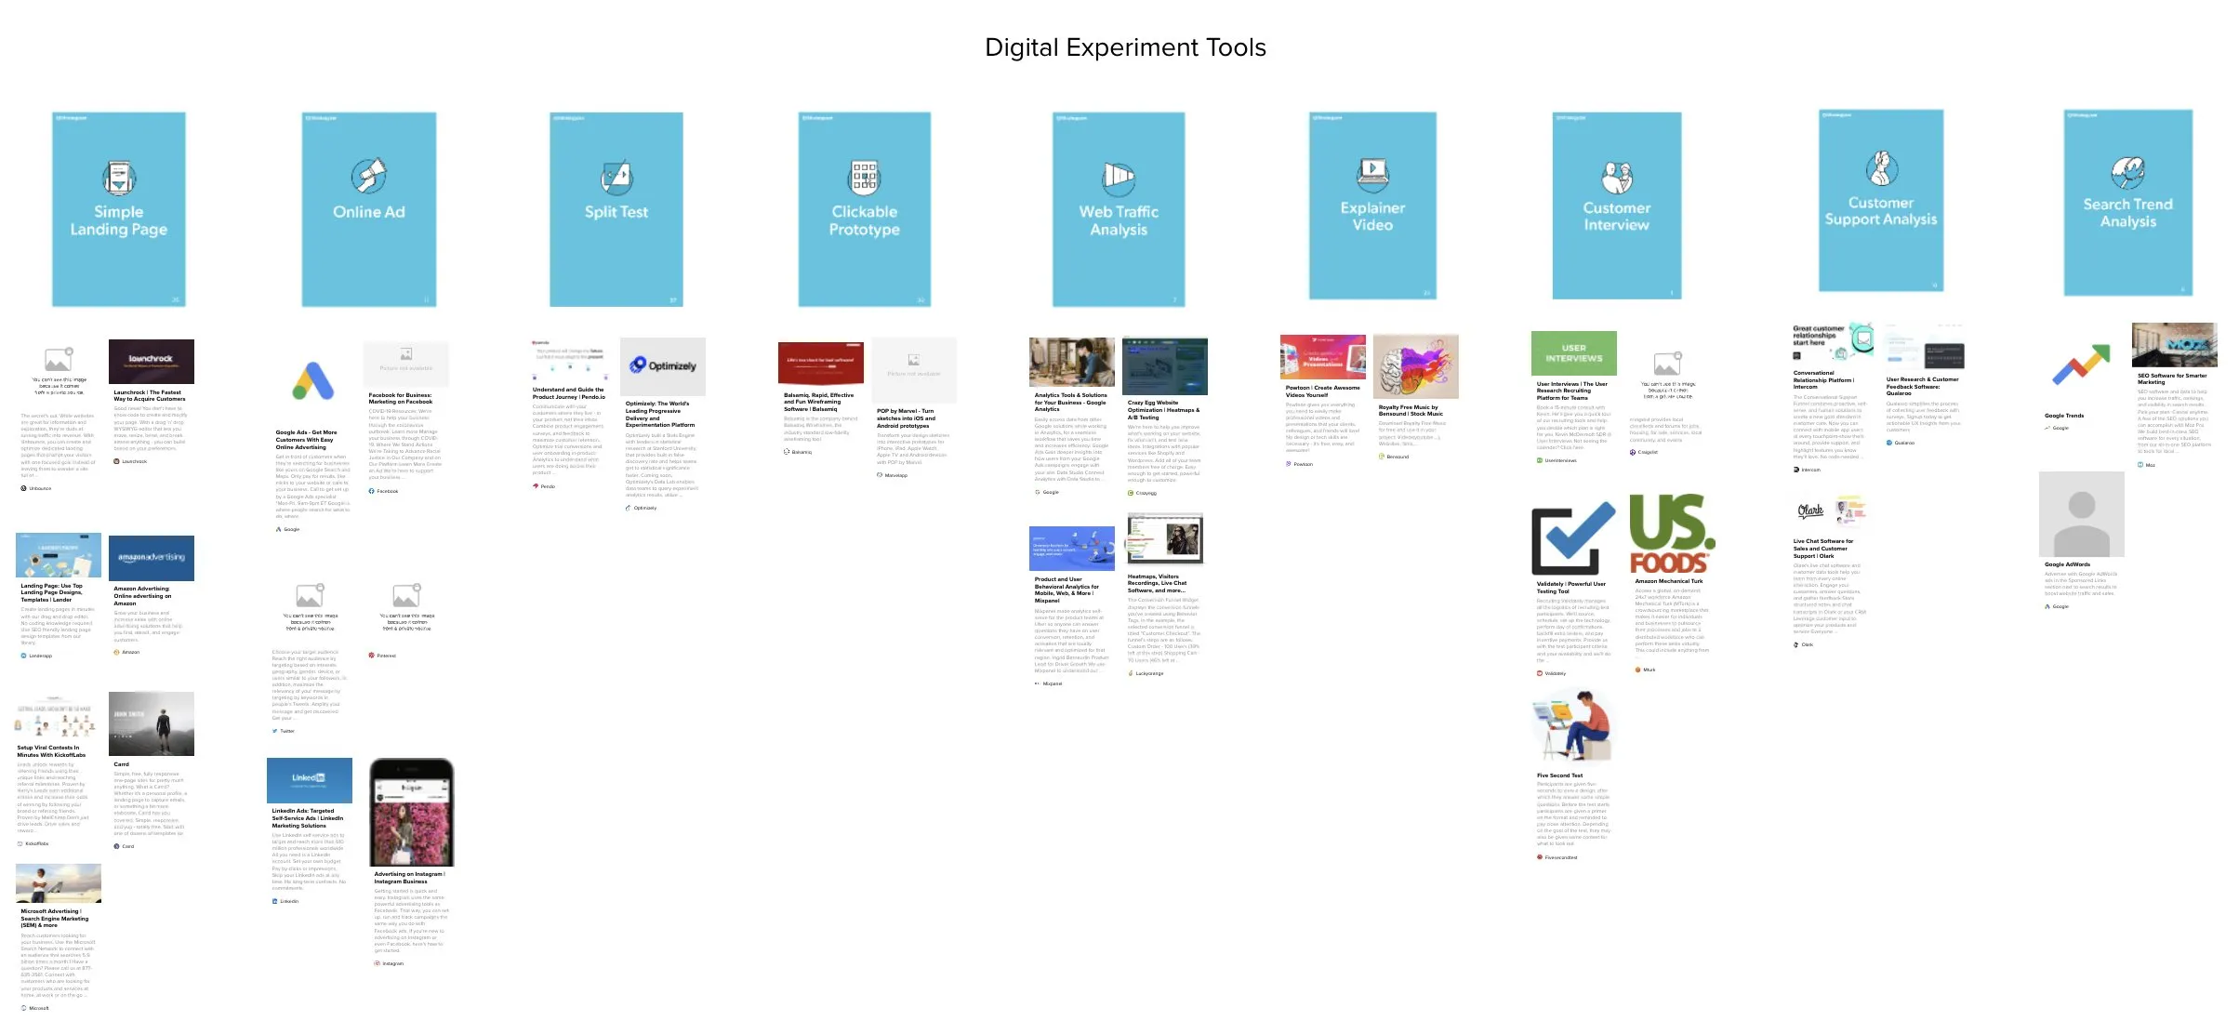Click the Instagram favicon on the Advertising on Instagram card

(x=376, y=961)
